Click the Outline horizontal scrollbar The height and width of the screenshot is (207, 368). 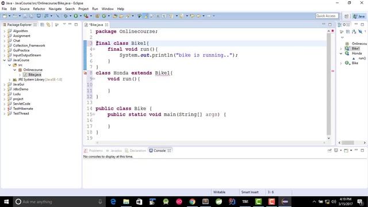[x=347, y=143]
